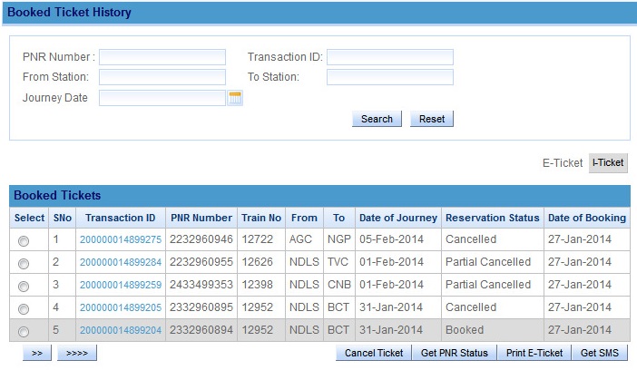
Task: Select radio button for transaction 200000014899275
Action: coord(24,240)
